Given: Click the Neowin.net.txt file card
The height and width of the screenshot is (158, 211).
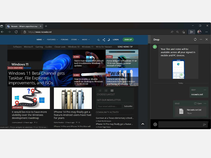Looking at the screenshot, I should point(191,111).
